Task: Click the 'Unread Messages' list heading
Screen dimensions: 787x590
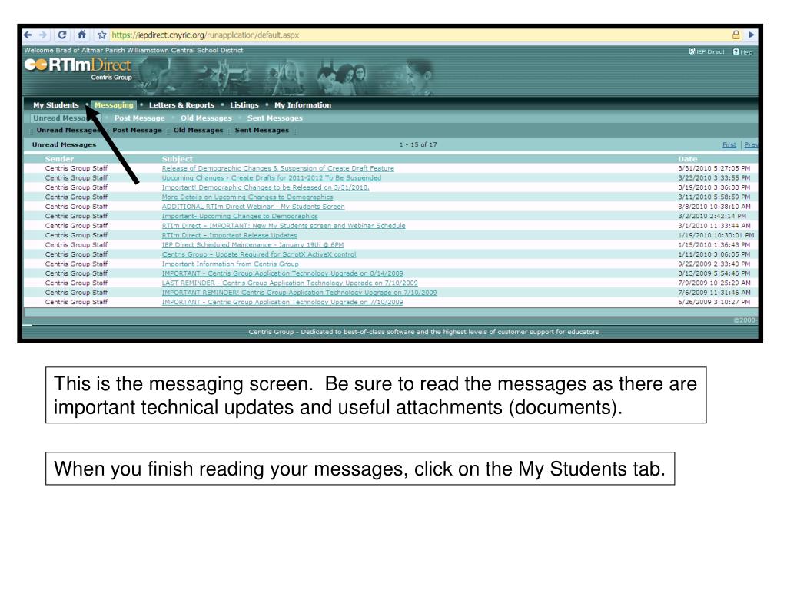Action: pyautogui.click(x=65, y=144)
